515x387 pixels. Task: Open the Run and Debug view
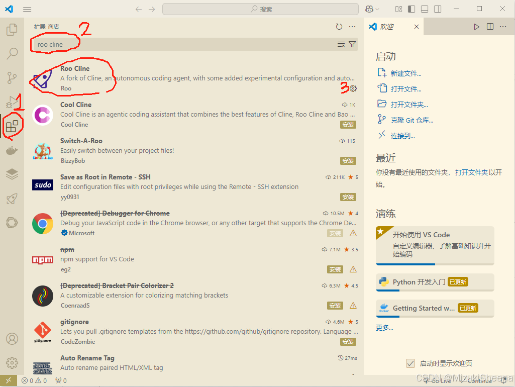12,102
